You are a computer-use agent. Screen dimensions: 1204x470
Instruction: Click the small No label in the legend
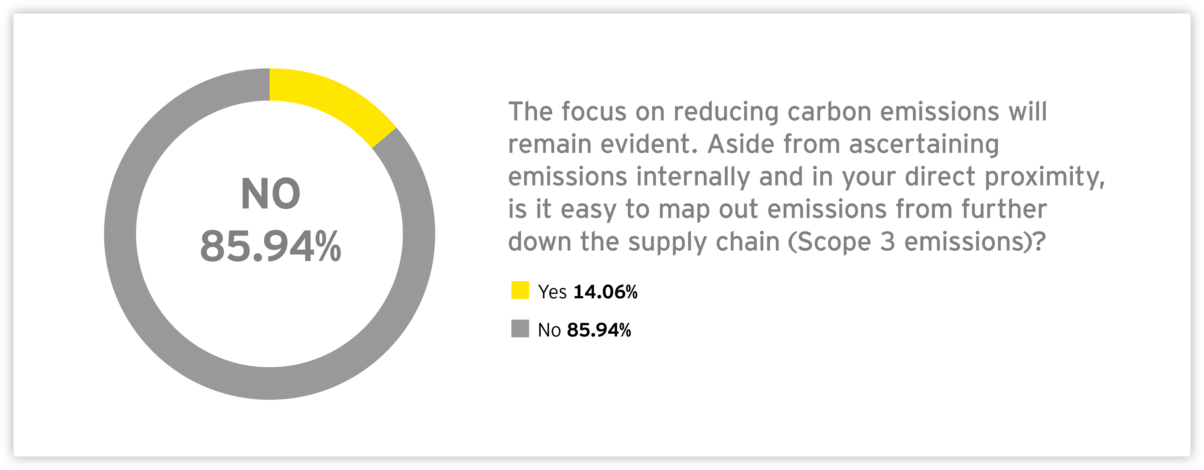(x=549, y=330)
